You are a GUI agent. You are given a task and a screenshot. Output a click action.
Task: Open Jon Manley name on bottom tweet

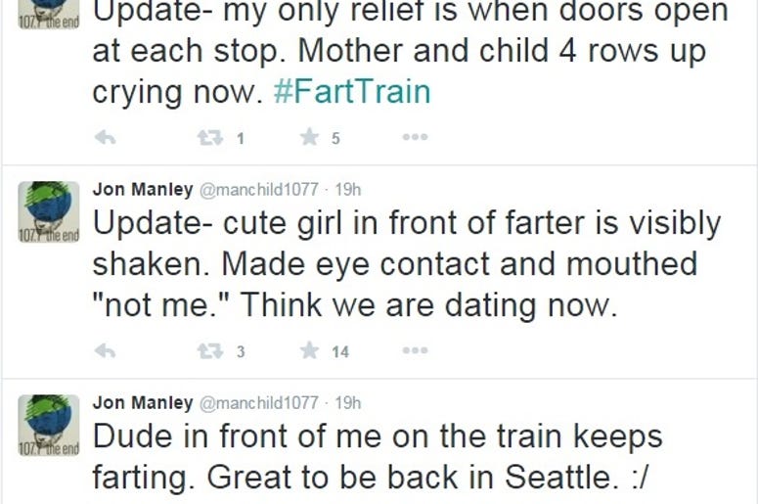143,402
